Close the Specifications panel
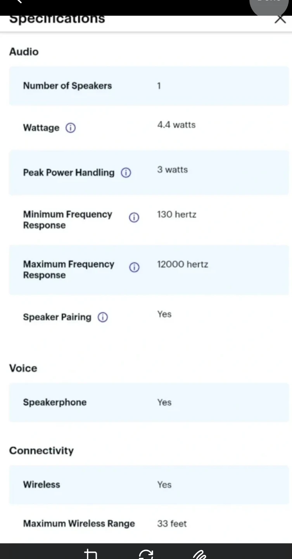Viewport: 292px width, 559px height. 280,18
